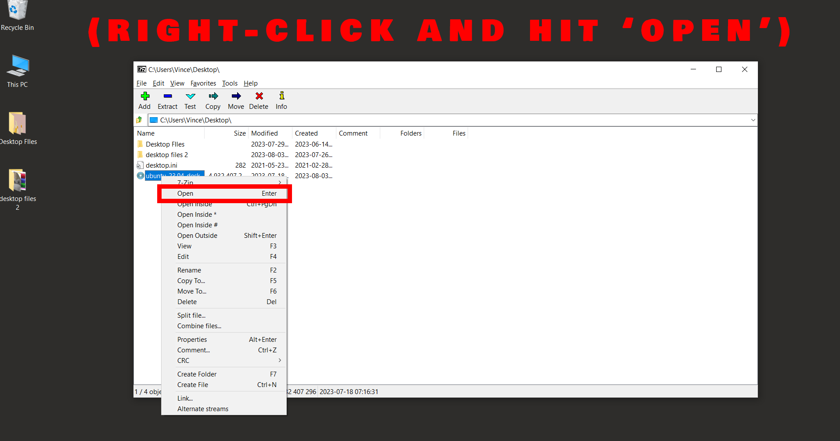Click the Copy toolbar icon
The image size is (840, 441).
213,100
